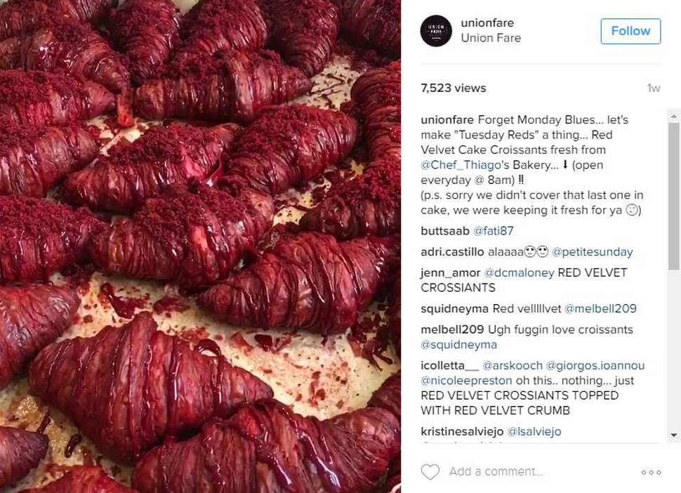
Task: Click the red velvet croissants video
Action: point(200,246)
